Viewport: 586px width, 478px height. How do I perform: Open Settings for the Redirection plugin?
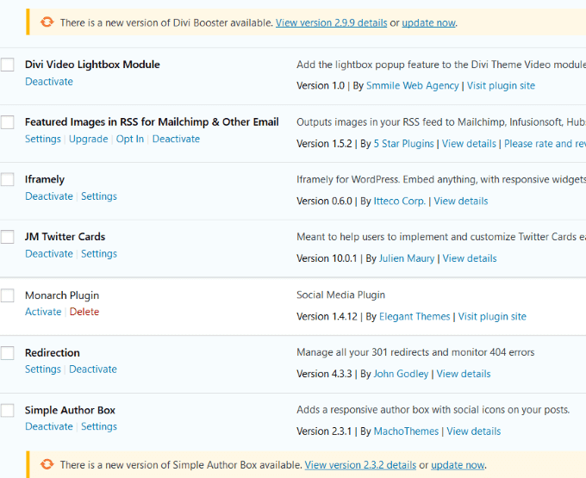click(x=43, y=369)
